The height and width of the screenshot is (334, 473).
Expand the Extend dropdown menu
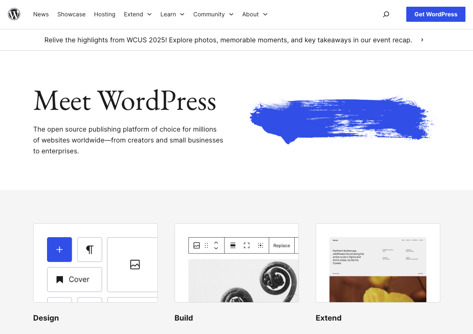tap(138, 14)
